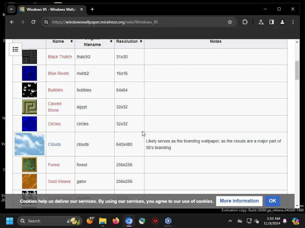Viewport: 305px width, 228px height.
Task: View site information icon in address bar
Action: point(46,22)
